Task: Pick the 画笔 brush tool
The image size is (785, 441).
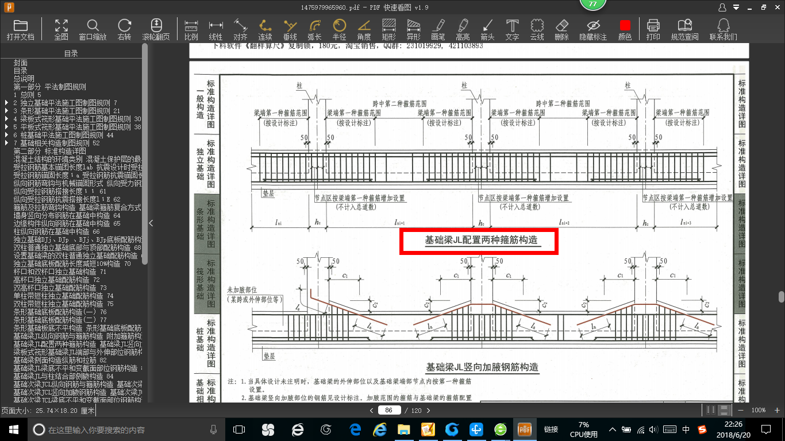Action: pyautogui.click(x=438, y=26)
